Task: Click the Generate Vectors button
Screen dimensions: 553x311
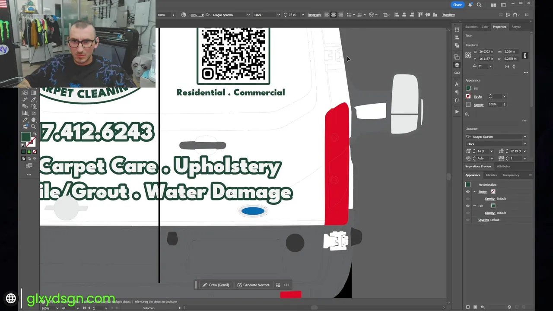Action: coord(253,285)
